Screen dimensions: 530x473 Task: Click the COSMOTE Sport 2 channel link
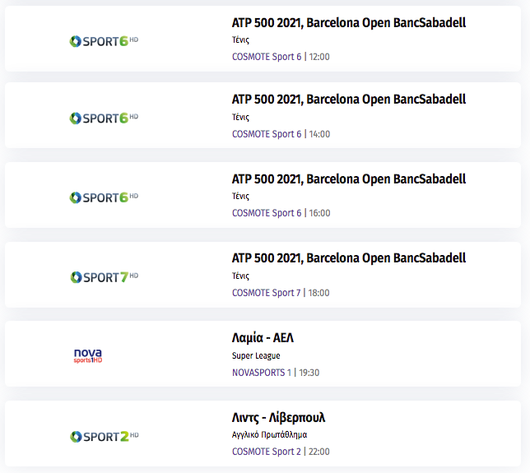click(x=267, y=452)
